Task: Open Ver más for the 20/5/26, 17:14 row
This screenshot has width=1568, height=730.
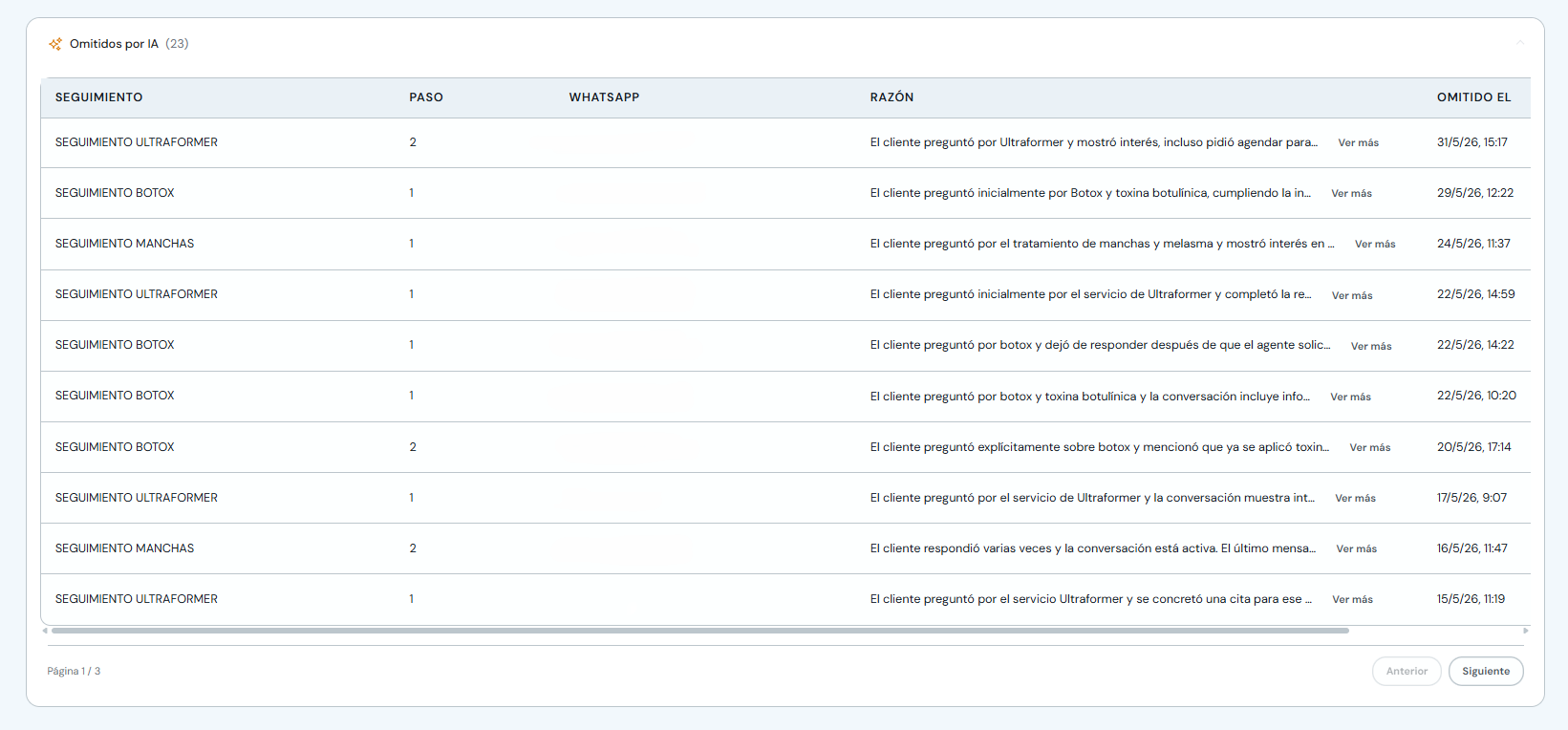Action: pyautogui.click(x=1370, y=448)
